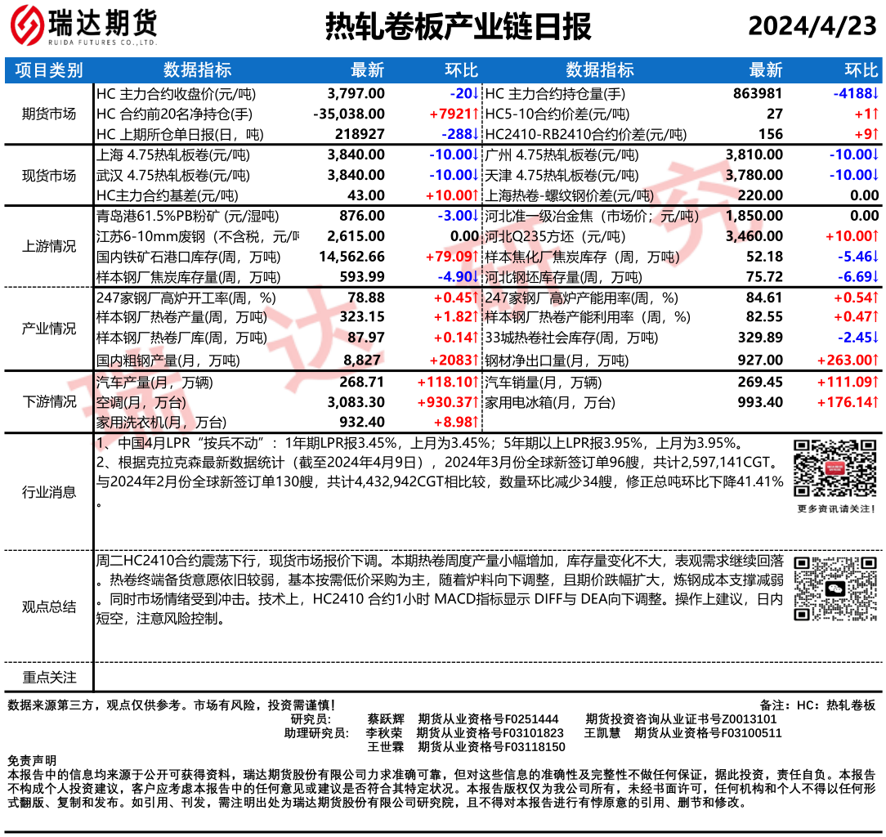886x837 pixels.
Task: Click the "下游情况" category cell
Action: [49, 402]
